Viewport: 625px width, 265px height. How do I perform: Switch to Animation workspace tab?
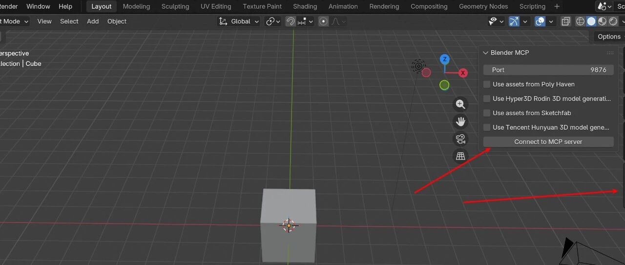coord(343,6)
